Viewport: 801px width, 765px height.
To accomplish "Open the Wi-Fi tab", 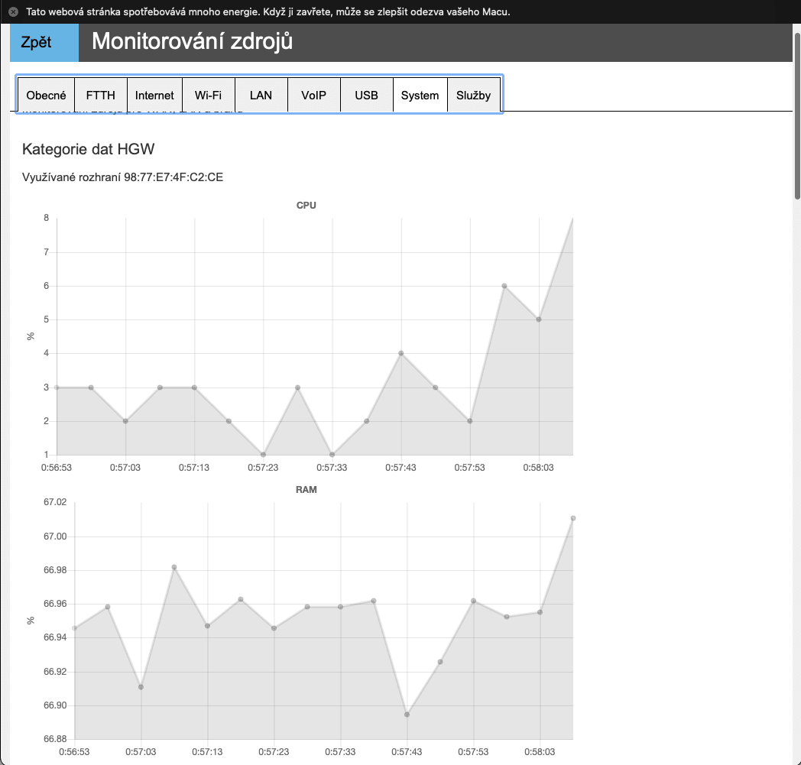I will [x=209, y=95].
